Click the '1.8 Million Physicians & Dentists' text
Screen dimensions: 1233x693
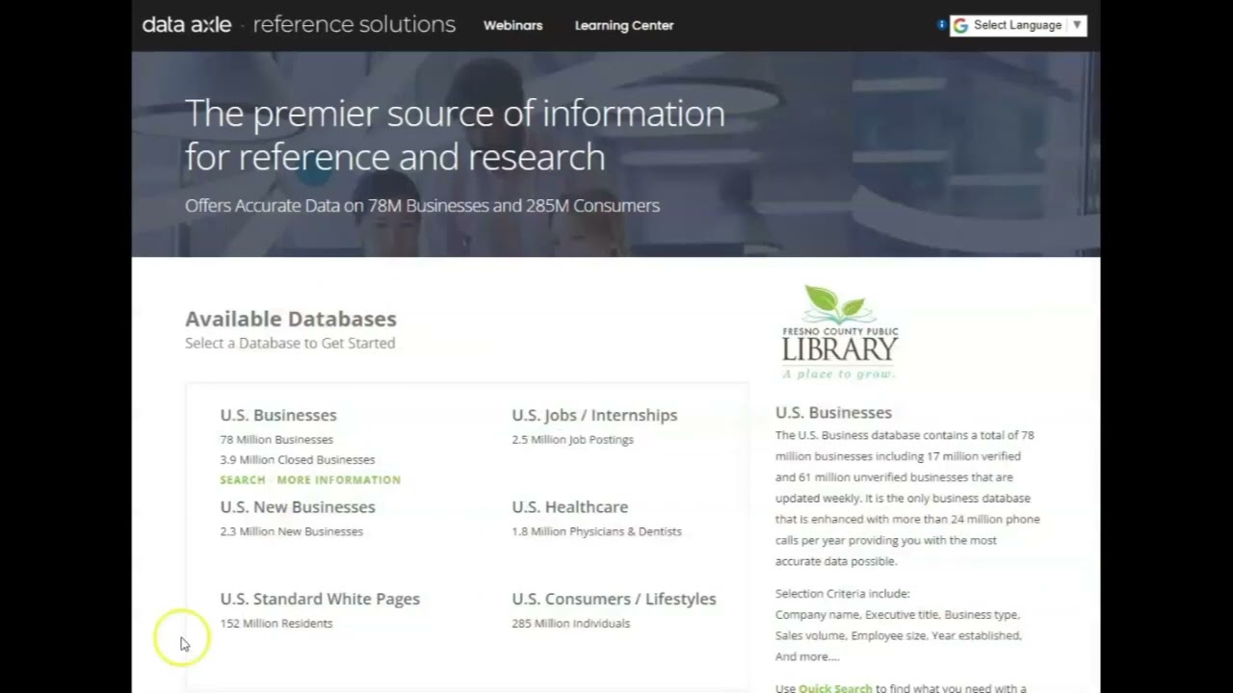[596, 531]
